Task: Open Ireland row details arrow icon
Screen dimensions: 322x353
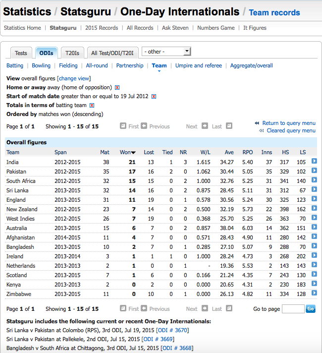Action: (314, 255)
